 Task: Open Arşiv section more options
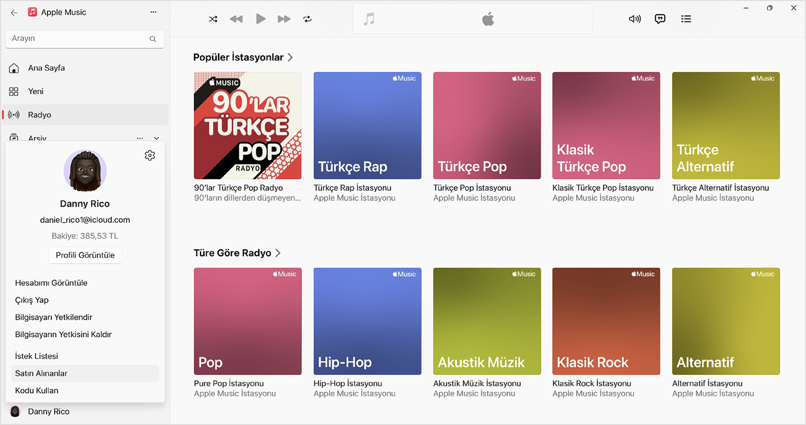(x=140, y=138)
